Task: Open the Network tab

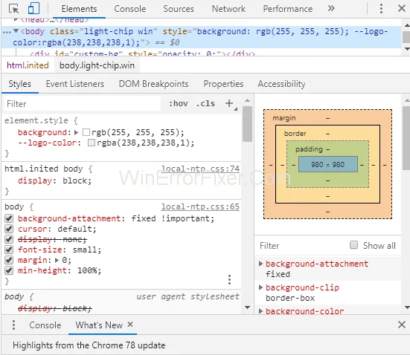Action: [x=228, y=9]
